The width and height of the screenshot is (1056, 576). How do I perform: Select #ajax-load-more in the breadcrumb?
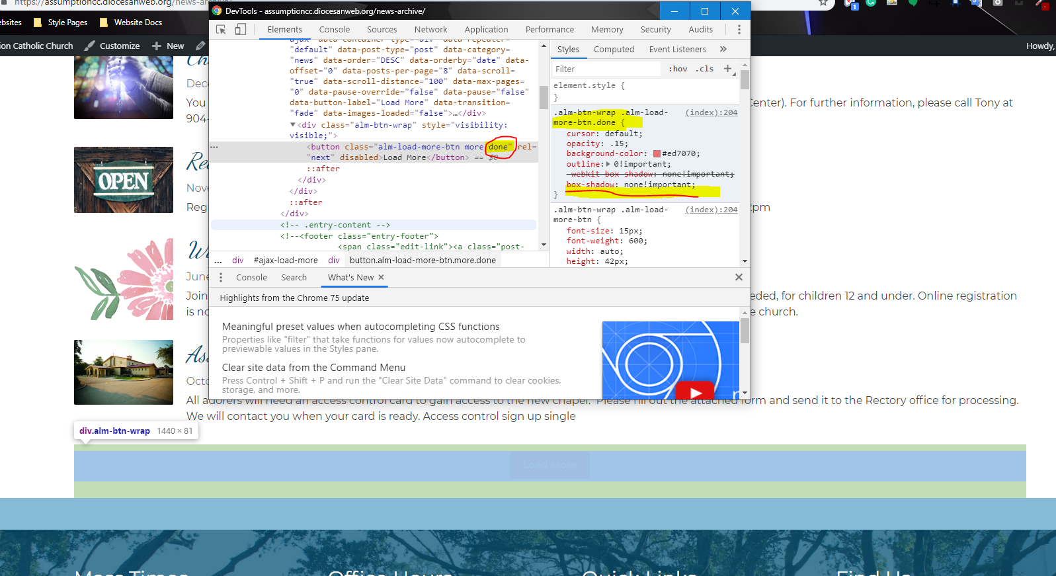pos(286,261)
